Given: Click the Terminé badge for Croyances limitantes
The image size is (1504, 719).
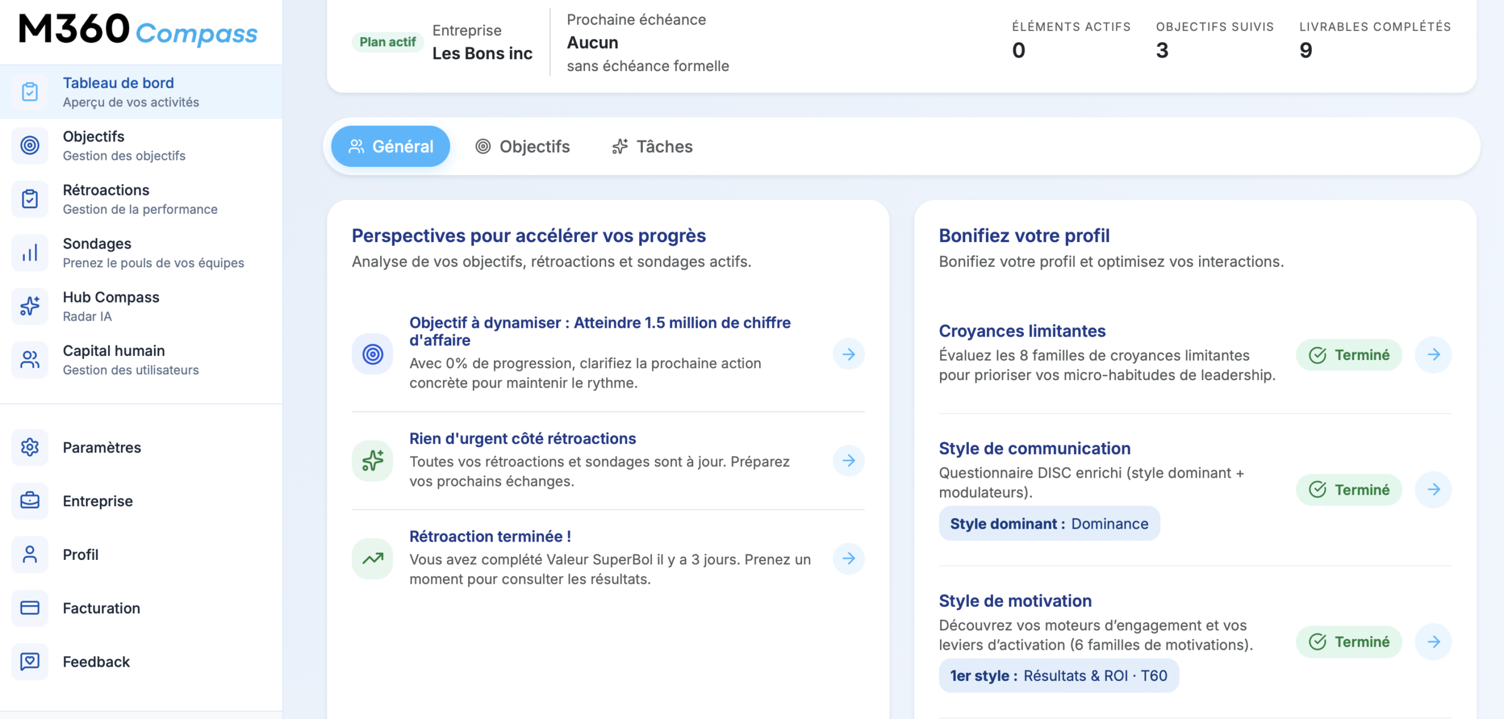Looking at the screenshot, I should coord(1349,354).
